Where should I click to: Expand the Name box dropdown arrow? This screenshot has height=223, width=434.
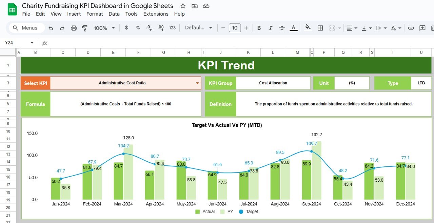tap(32, 43)
